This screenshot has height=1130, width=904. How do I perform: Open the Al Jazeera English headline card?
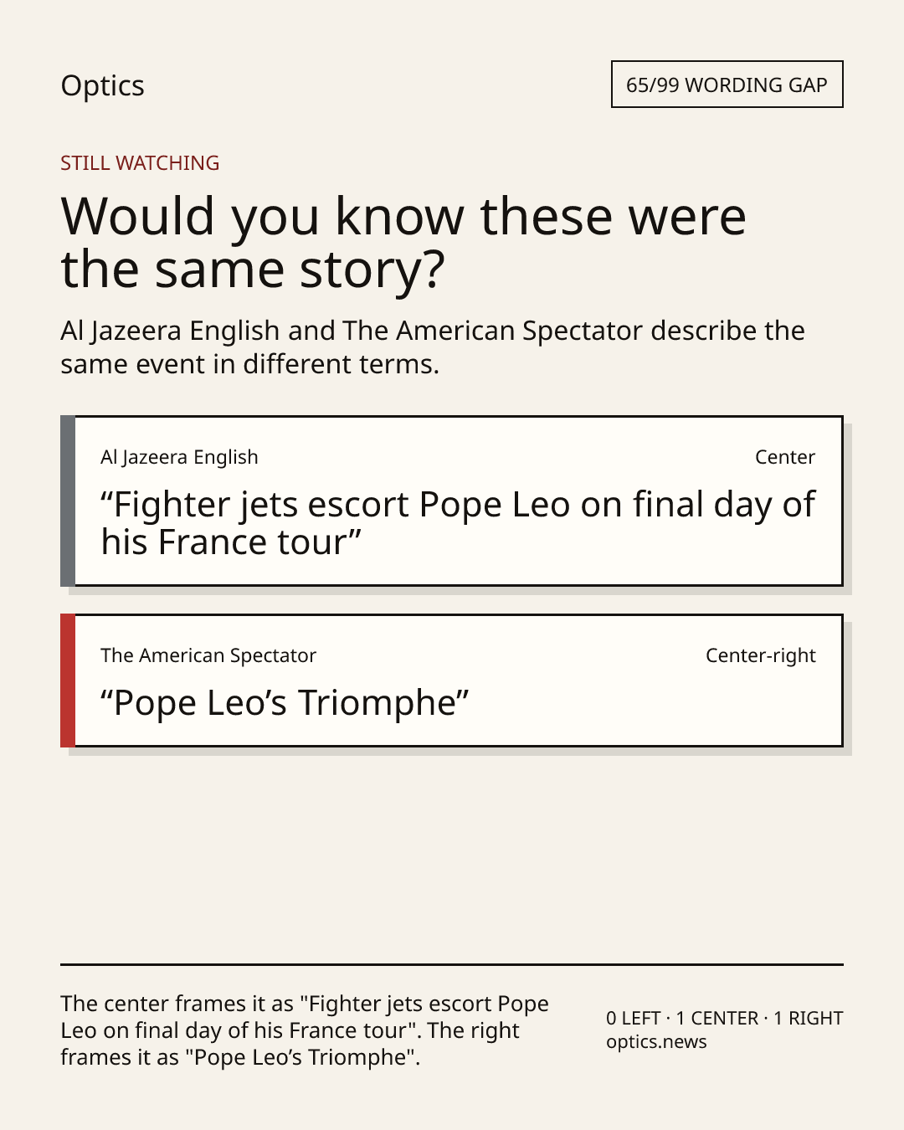coord(451,501)
